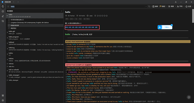Screen dimensions: 194x103
Task: Click the 下载中 download status button
Action: pos(167,27)
